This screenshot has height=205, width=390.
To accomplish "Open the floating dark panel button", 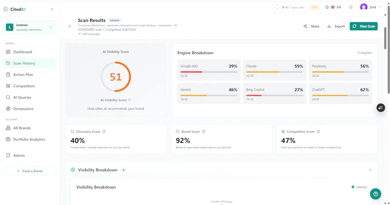I will pos(381,107).
